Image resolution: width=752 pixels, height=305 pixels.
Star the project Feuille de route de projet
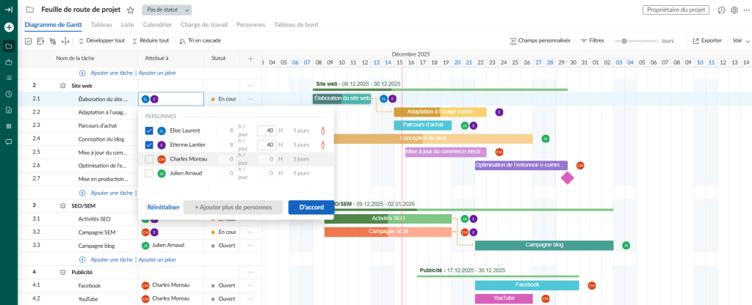coord(130,10)
